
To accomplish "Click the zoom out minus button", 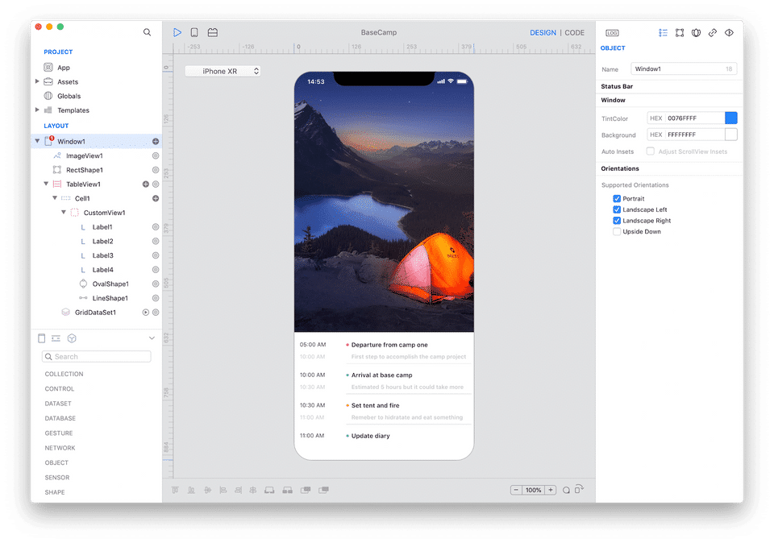I will tap(516, 490).
